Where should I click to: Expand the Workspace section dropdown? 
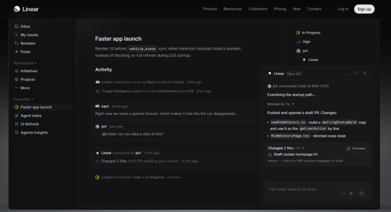click(26, 63)
